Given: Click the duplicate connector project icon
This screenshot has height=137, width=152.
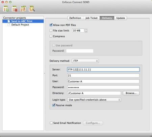Looking at the screenshot, I should pyautogui.click(x=23, y=9).
